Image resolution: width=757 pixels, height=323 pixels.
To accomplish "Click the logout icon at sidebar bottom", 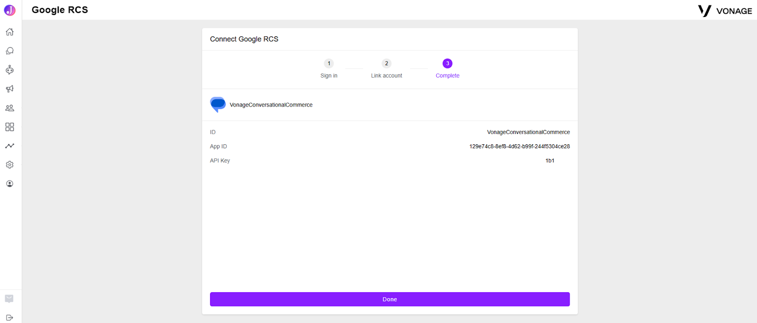I will (9, 318).
